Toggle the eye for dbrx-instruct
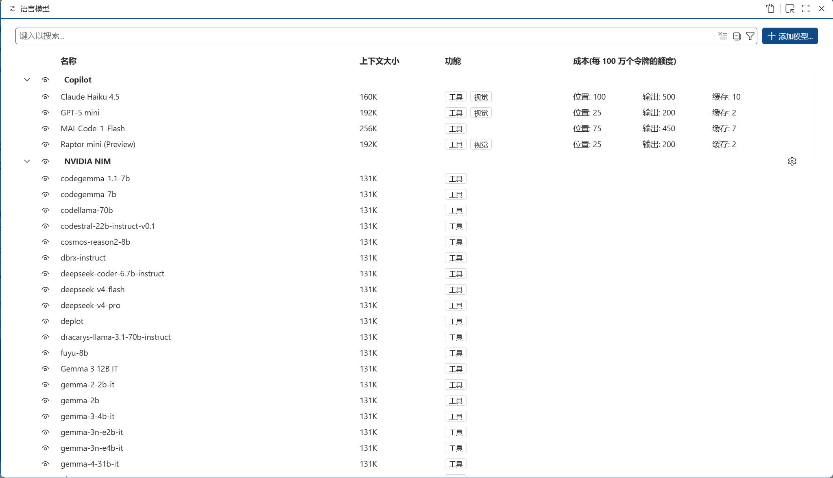 (x=45, y=258)
